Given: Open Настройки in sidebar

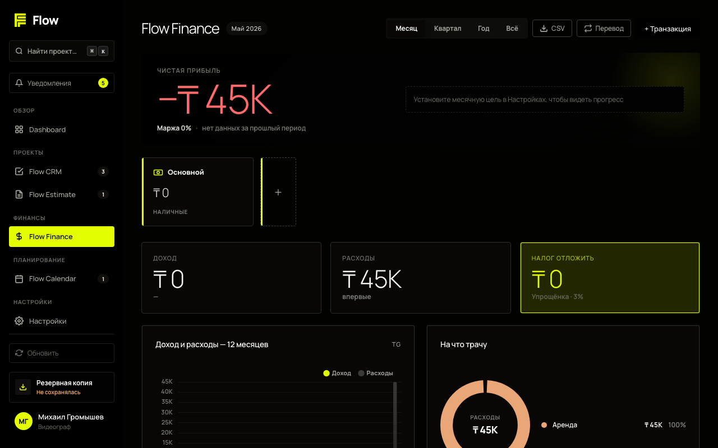Looking at the screenshot, I should tap(62, 321).
